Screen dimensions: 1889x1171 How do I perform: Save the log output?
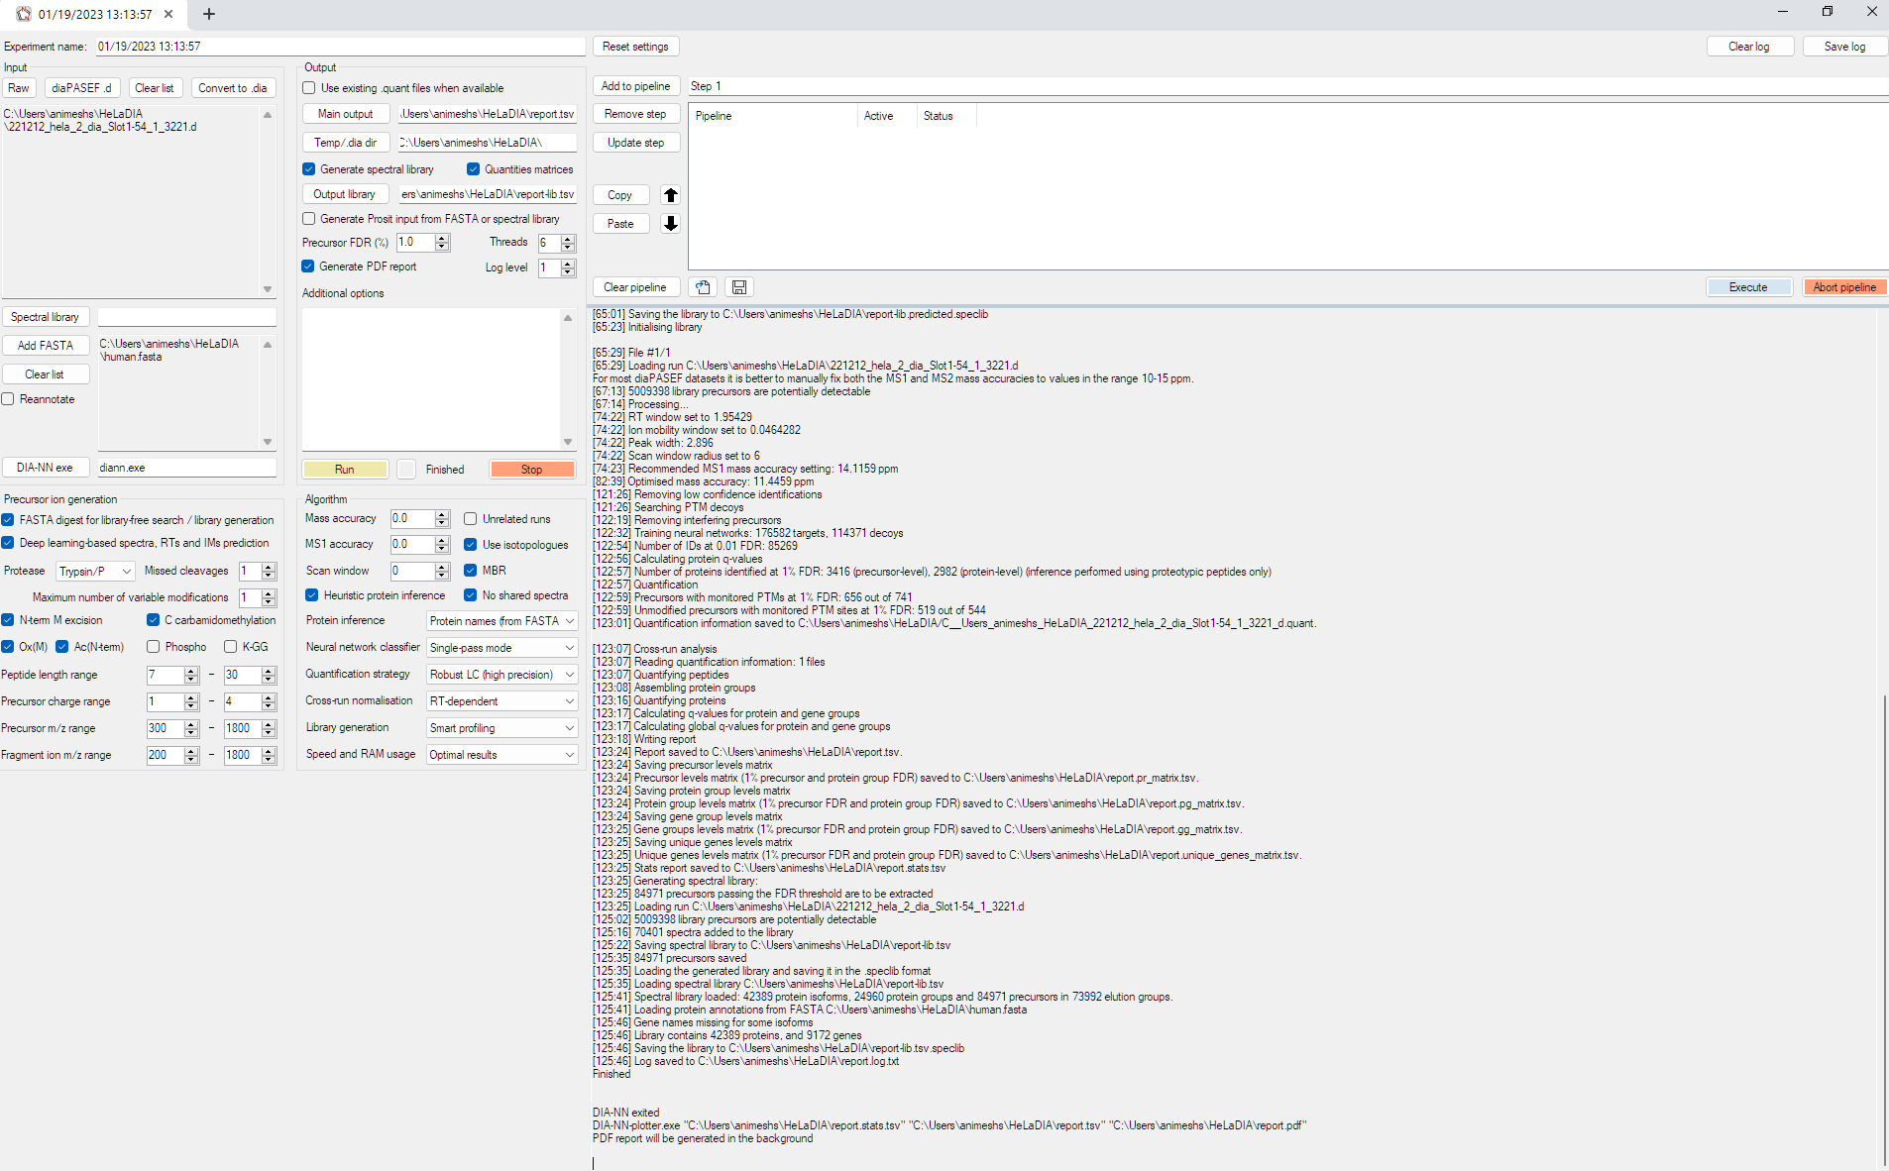click(x=1844, y=46)
